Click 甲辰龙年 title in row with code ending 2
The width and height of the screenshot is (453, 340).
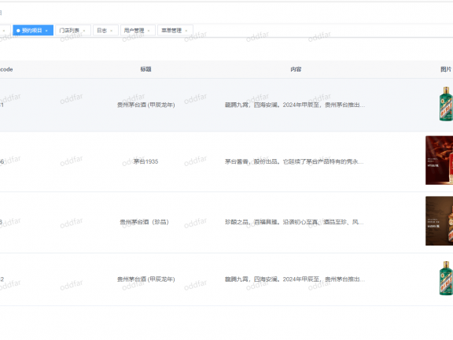pos(146,279)
